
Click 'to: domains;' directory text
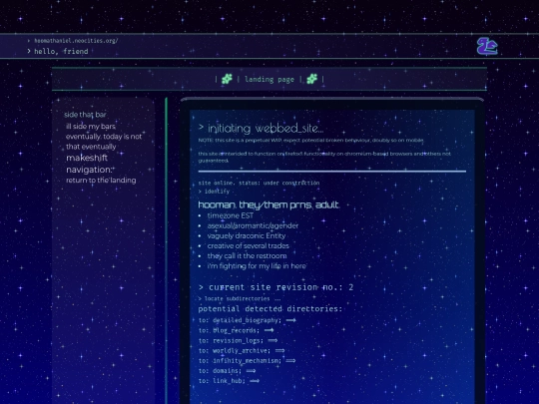pos(220,371)
